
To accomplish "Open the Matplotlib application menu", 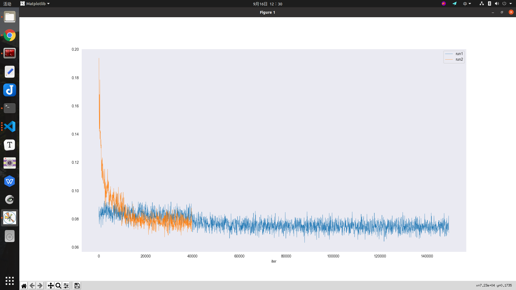I will [35, 3].
